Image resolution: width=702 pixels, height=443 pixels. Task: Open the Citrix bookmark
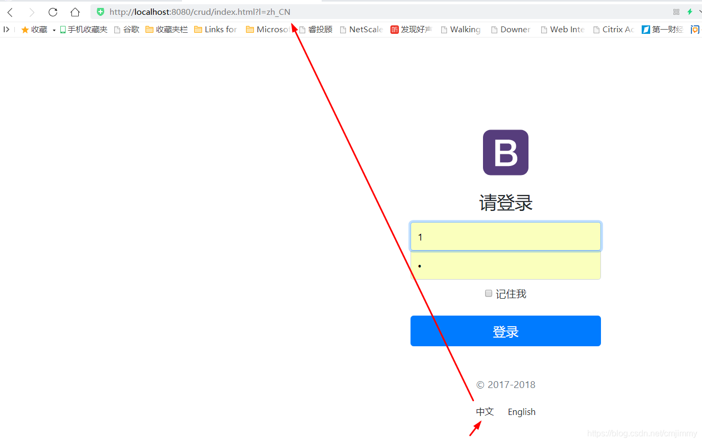(x=614, y=30)
